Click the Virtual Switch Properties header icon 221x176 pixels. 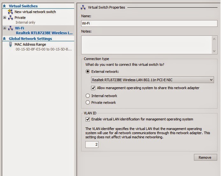tap(83, 7)
